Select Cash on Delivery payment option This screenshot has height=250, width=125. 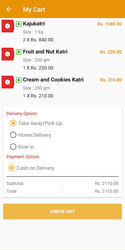click(31, 168)
